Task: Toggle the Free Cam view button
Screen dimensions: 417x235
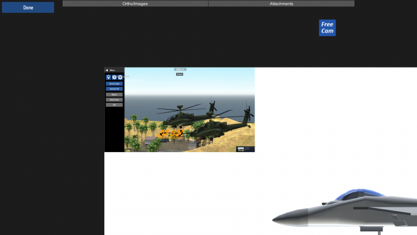Action: coord(327,28)
